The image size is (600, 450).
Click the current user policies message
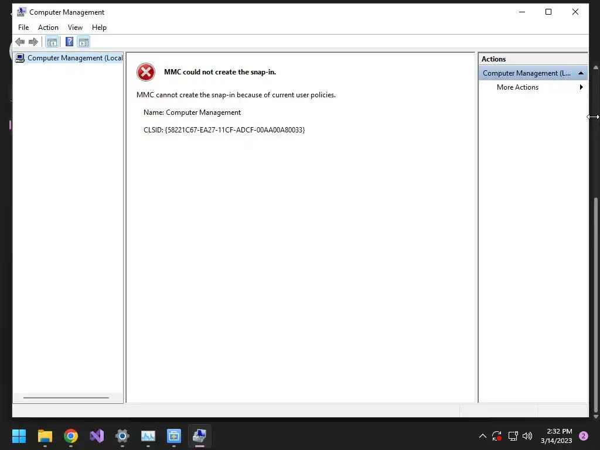236,95
